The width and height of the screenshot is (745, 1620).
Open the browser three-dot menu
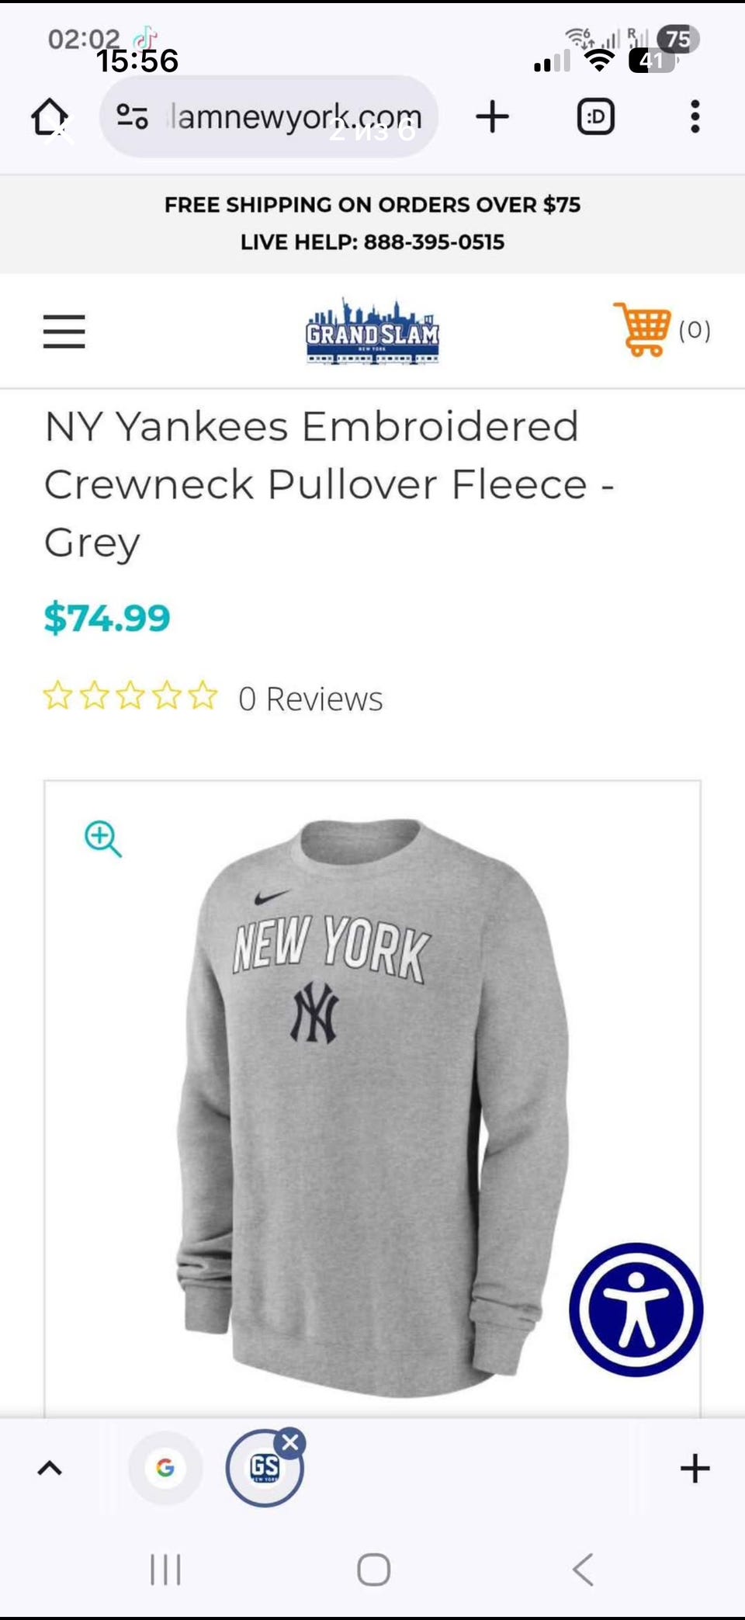pyautogui.click(x=695, y=116)
